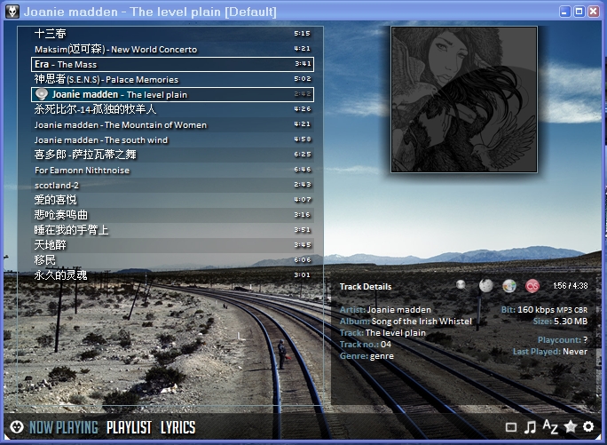The image size is (607, 445).
Task: Click the star rating icon in bottom bar
Action: point(570,427)
